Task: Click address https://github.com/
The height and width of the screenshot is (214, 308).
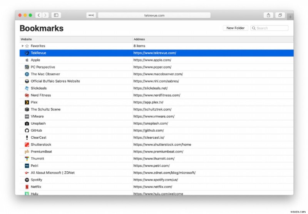Action: (x=149, y=130)
